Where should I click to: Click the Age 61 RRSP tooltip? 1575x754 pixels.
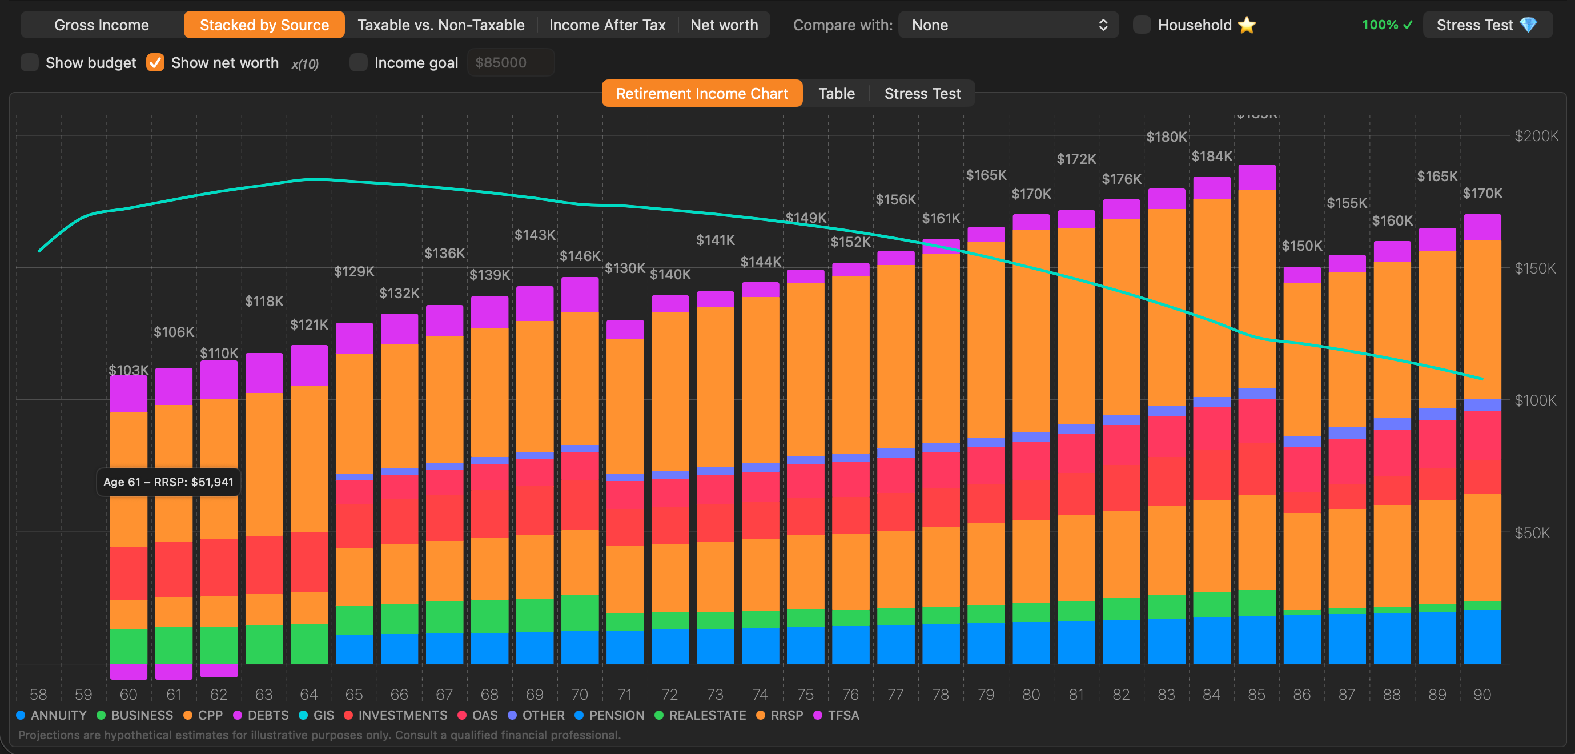coord(168,482)
